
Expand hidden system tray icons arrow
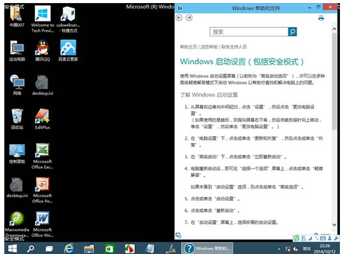(279, 249)
